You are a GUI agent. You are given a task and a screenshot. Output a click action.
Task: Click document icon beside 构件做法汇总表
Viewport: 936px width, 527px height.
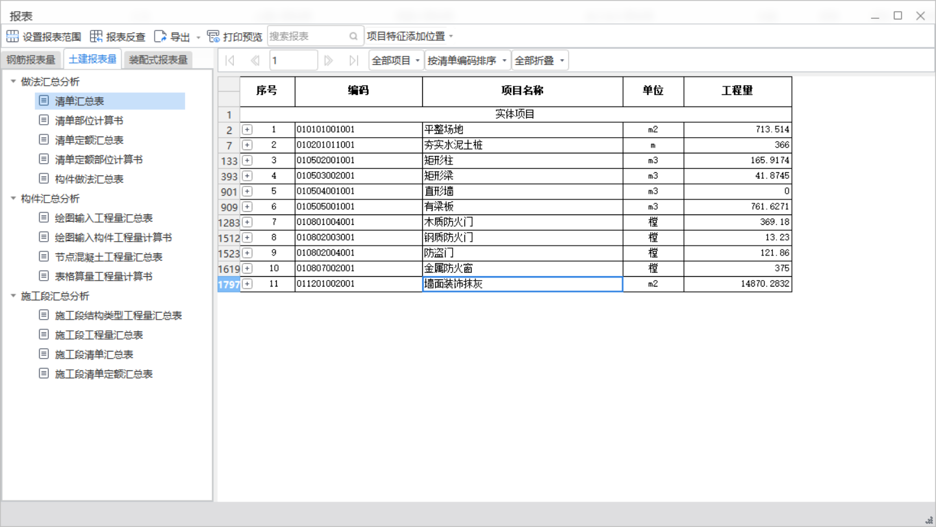coord(44,179)
